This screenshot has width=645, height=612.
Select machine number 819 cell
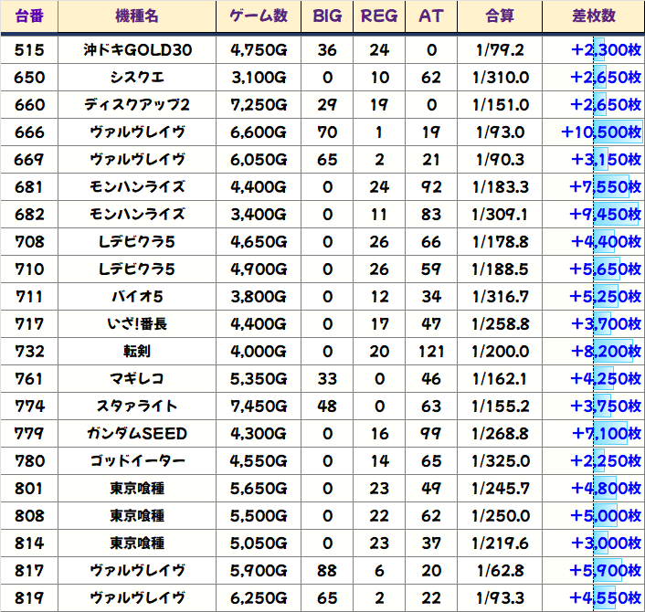point(29,598)
